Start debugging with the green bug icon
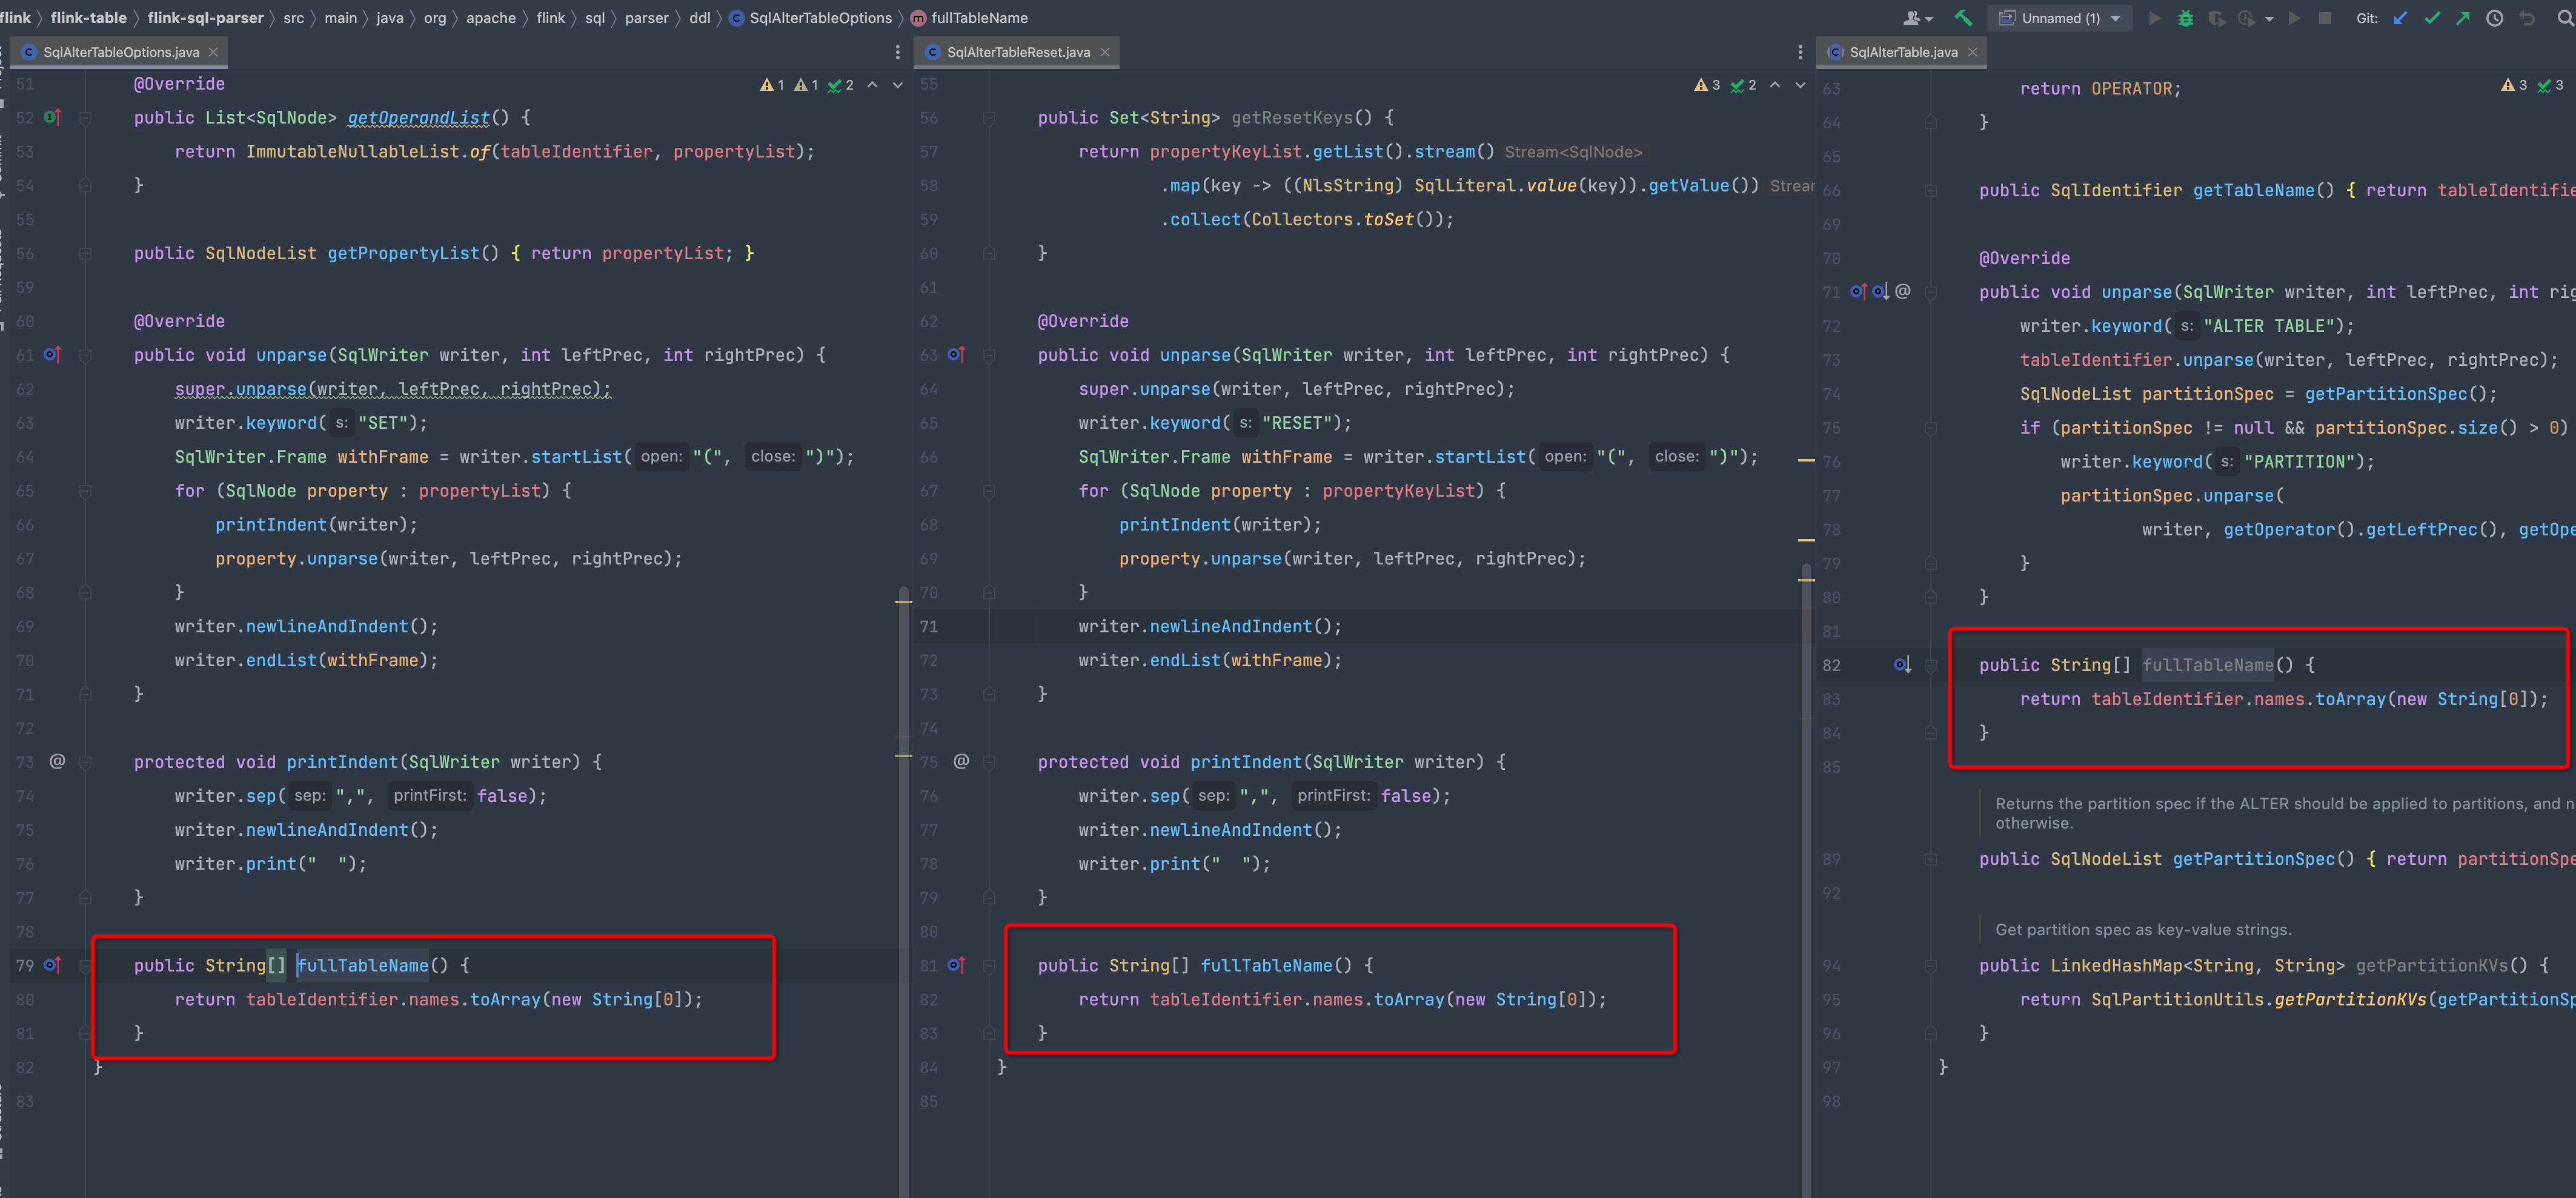This screenshot has width=2576, height=1198. [x=2185, y=18]
